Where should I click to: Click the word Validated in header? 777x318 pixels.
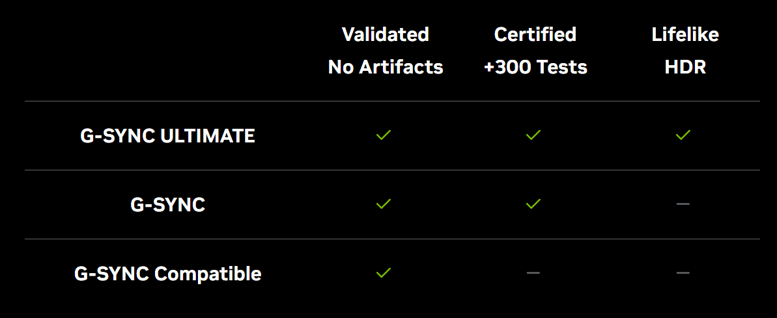point(386,34)
